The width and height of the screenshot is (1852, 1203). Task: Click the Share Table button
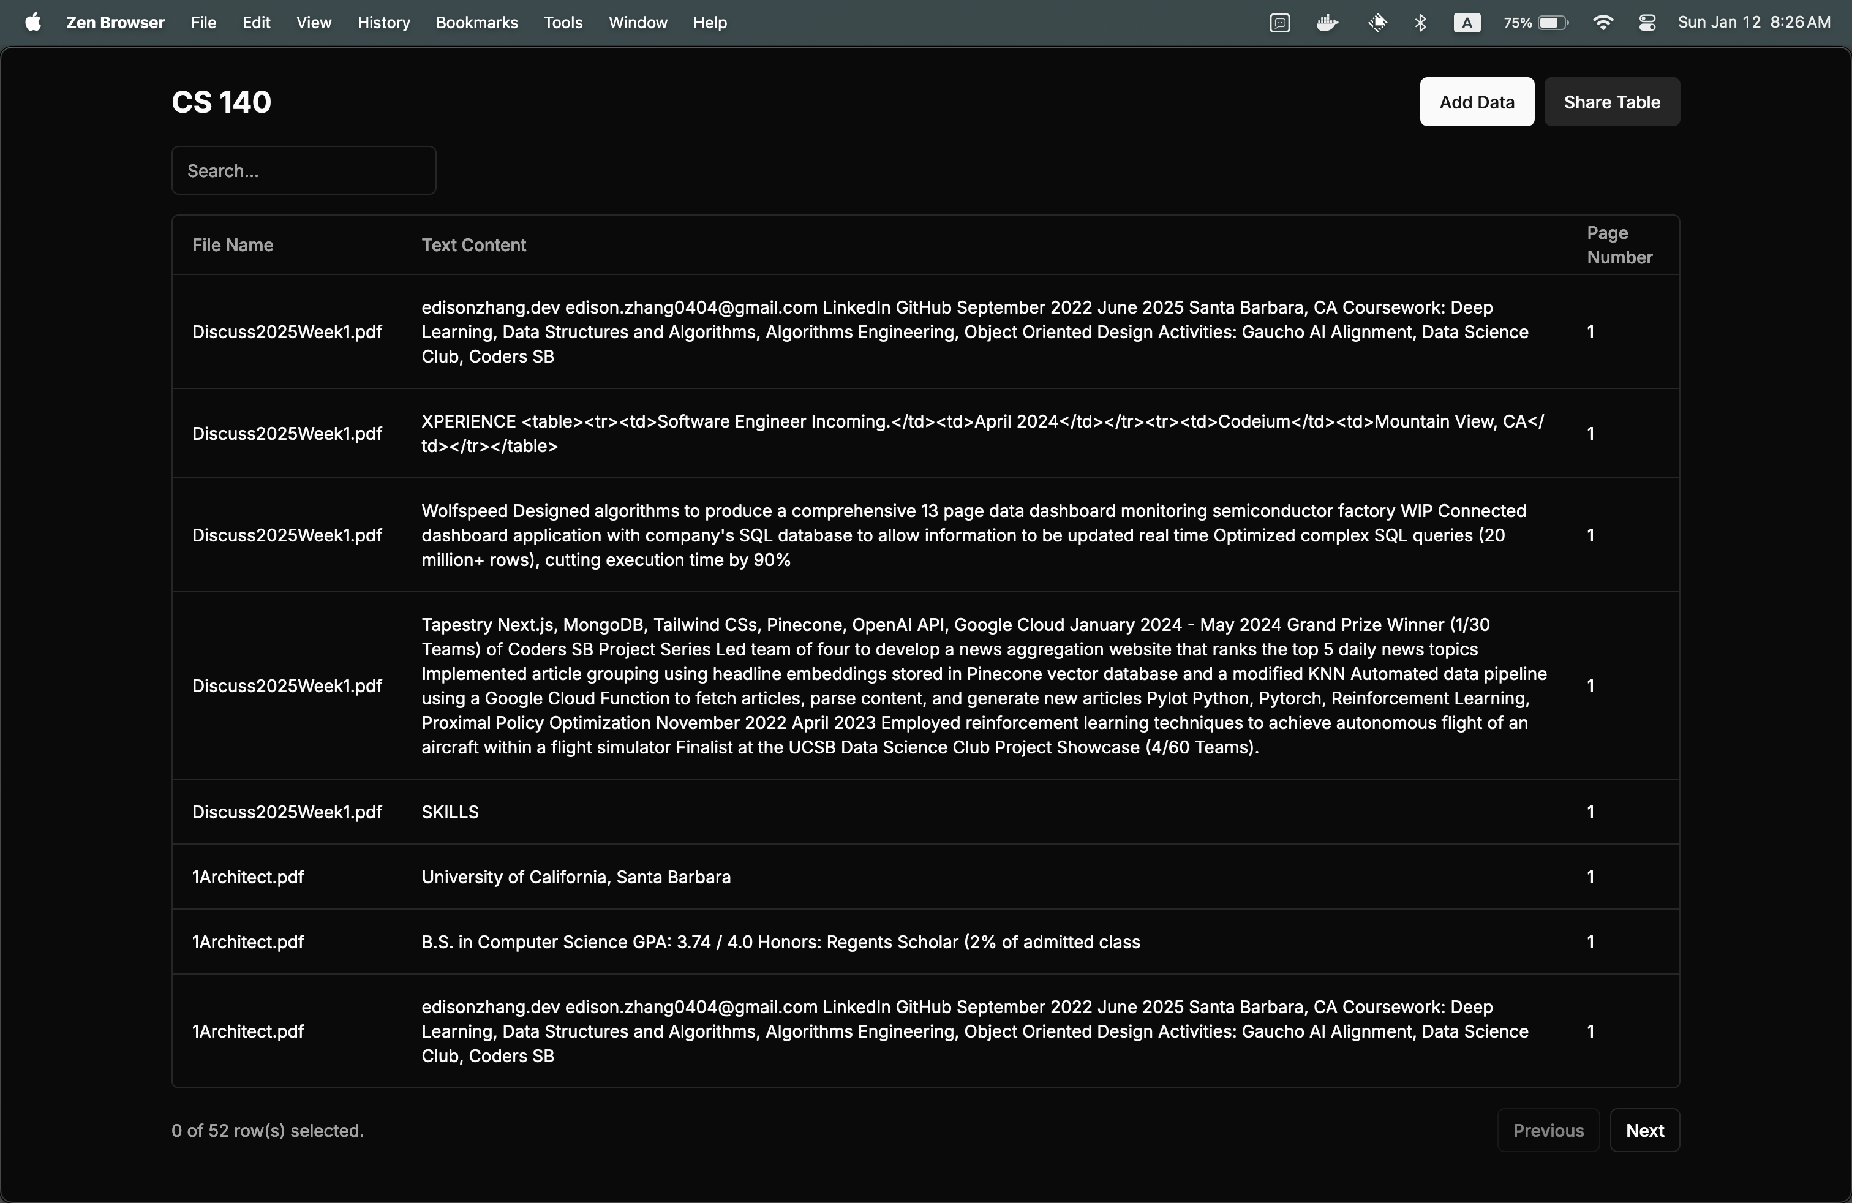(x=1611, y=102)
